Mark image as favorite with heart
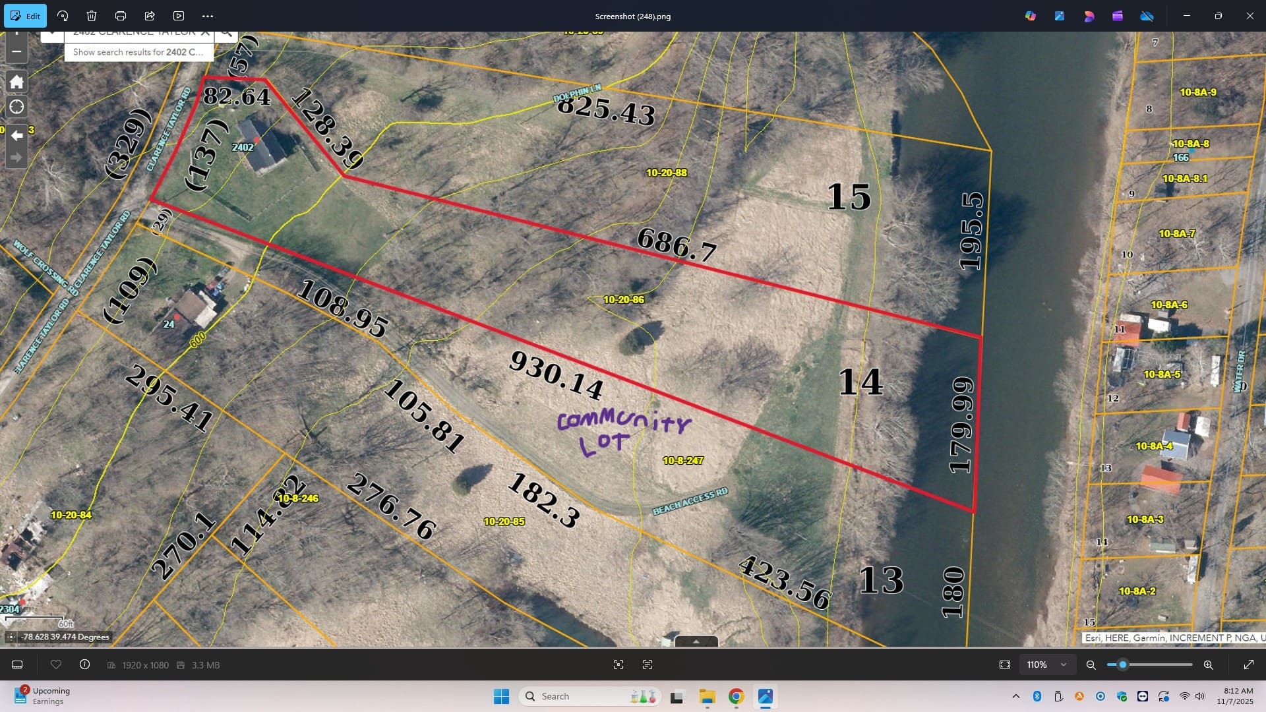 click(56, 665)
